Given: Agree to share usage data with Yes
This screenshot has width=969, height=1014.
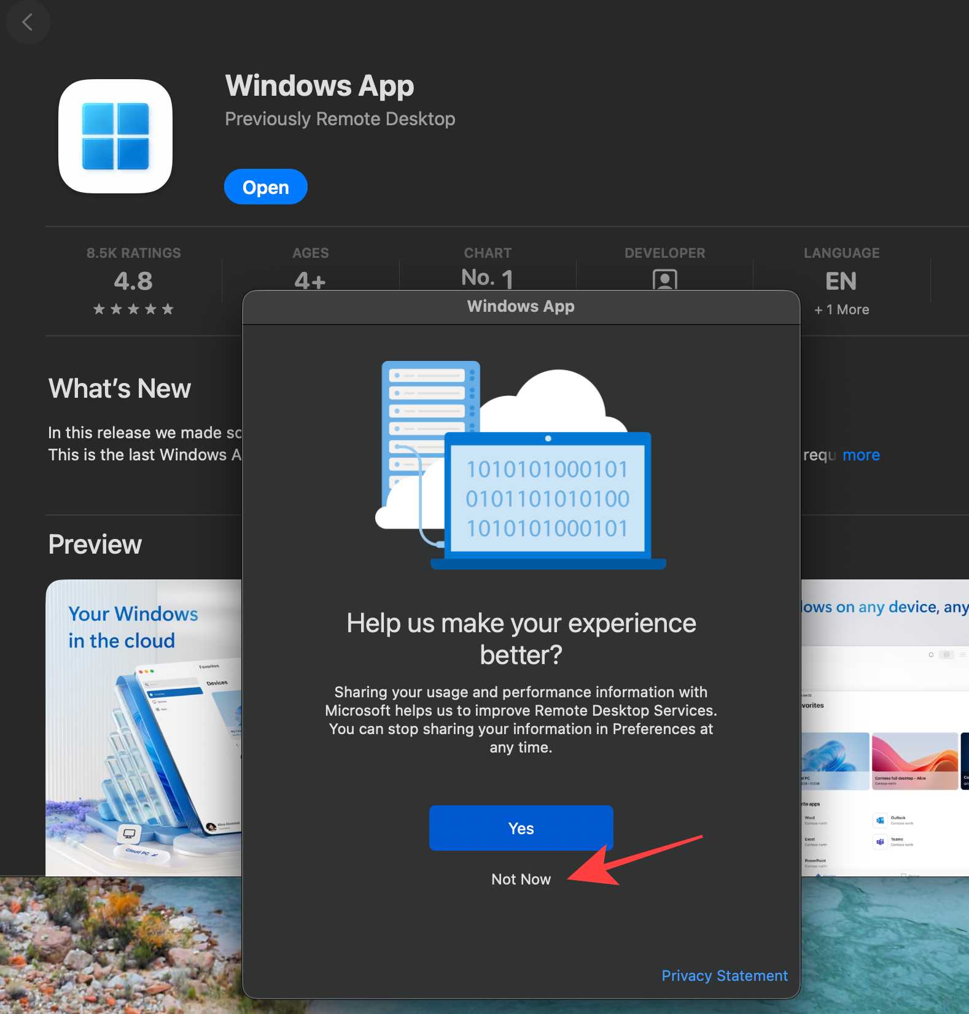Looking at the screenshot, I should point(521,828).
